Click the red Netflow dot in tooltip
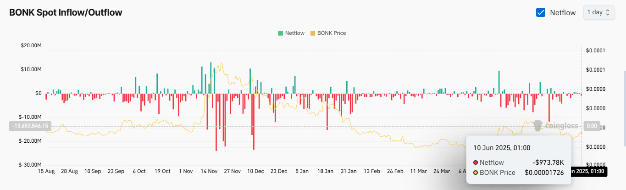The image size is (626, 190). point(476,162)
